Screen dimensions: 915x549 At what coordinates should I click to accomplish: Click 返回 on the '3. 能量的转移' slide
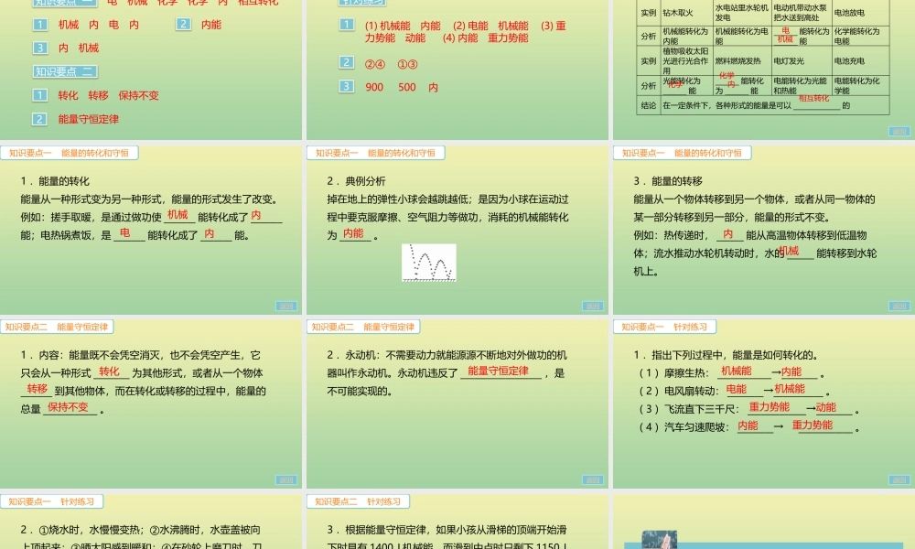point(899,306)
